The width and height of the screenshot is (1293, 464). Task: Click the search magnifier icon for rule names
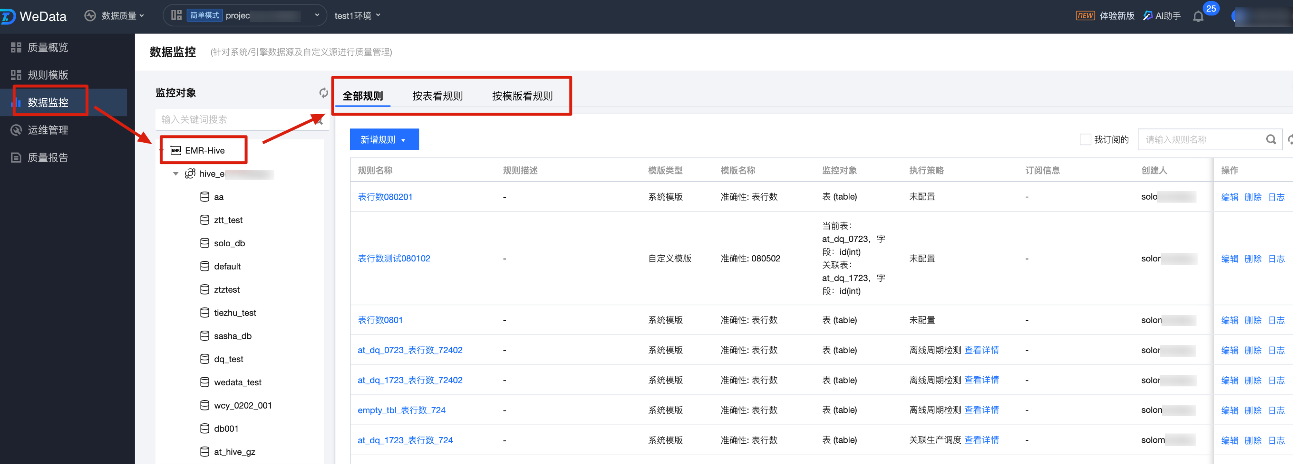pos(1270,139)
